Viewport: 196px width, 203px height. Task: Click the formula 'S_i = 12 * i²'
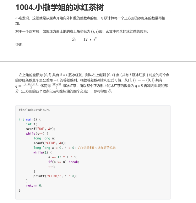pyautogui.click(x=84, y=39)
